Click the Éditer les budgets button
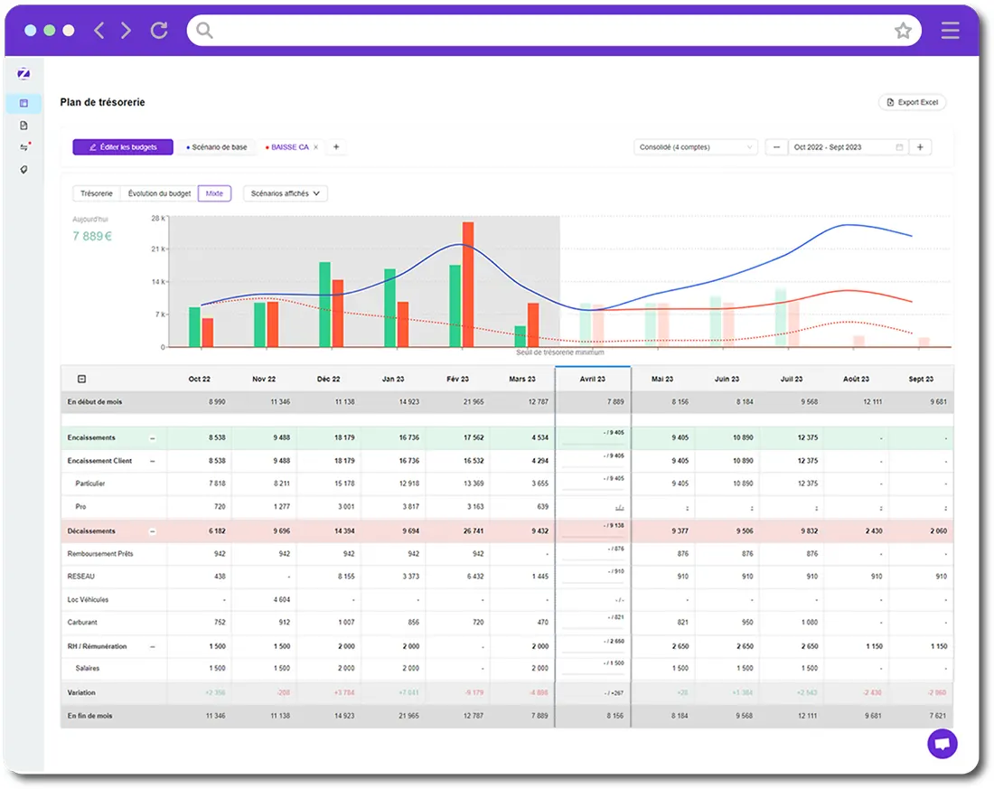This screenshot has width=994, height=789. [x=123, y=147]
